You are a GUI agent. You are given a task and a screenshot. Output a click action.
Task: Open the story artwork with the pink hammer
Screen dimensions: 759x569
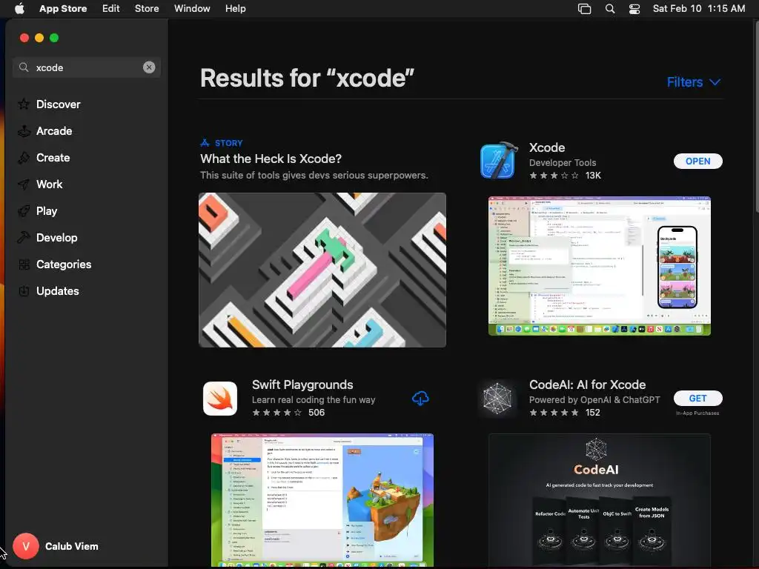322,270
